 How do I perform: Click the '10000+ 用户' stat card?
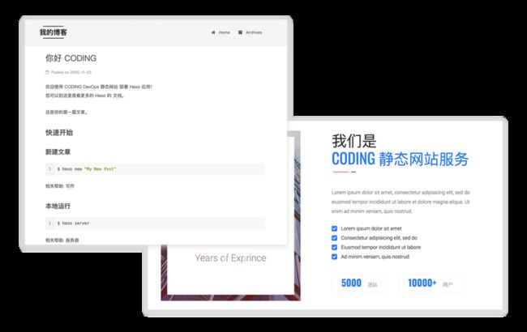(x=431, y=283)
